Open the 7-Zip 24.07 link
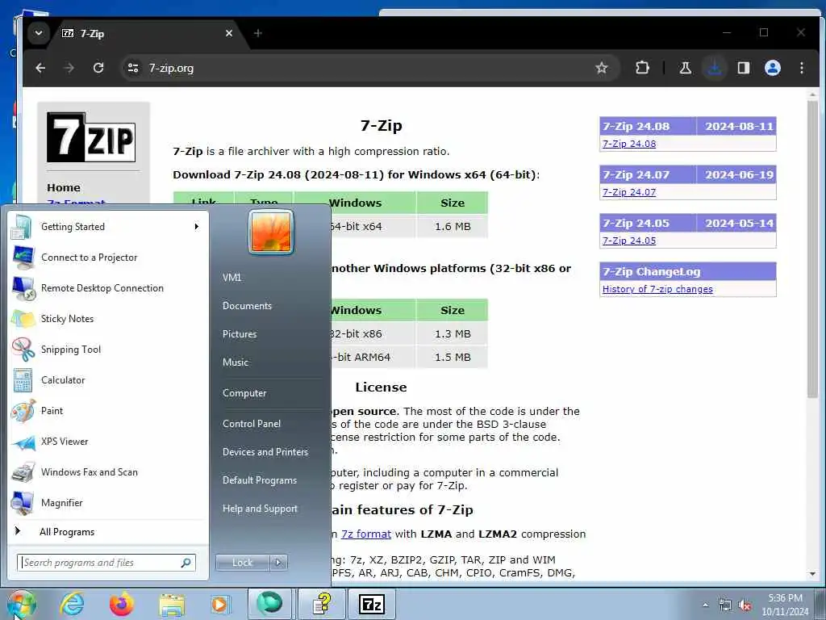Screen dimensions: 826x620 629,192
